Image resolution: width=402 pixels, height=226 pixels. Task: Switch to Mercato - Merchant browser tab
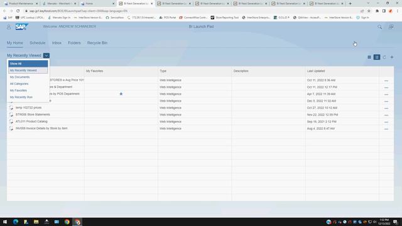pyautogui.click(x=58, y=4)
